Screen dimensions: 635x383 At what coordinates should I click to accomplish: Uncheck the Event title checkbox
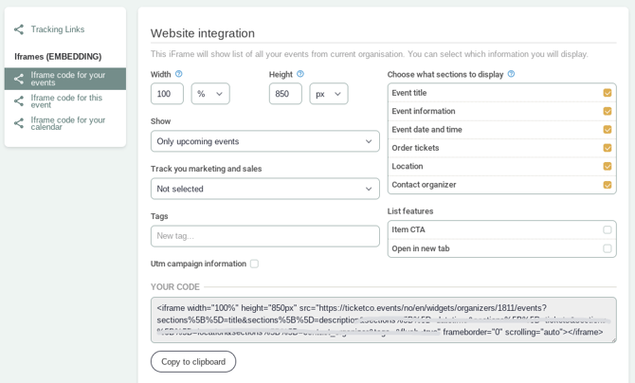(607, 93)
